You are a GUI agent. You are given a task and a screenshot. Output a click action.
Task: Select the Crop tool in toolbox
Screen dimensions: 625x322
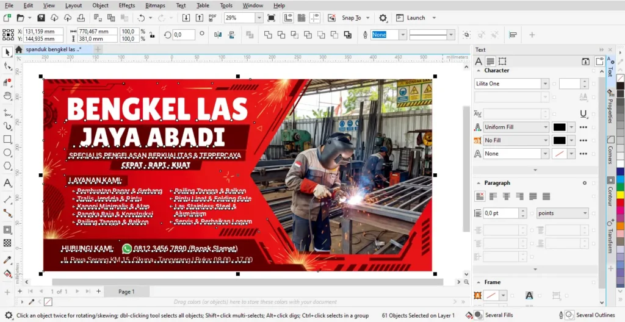(7, 82)
